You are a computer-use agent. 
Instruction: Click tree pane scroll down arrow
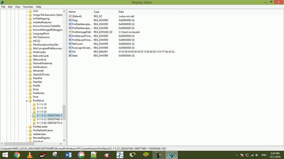pos(64,140)
